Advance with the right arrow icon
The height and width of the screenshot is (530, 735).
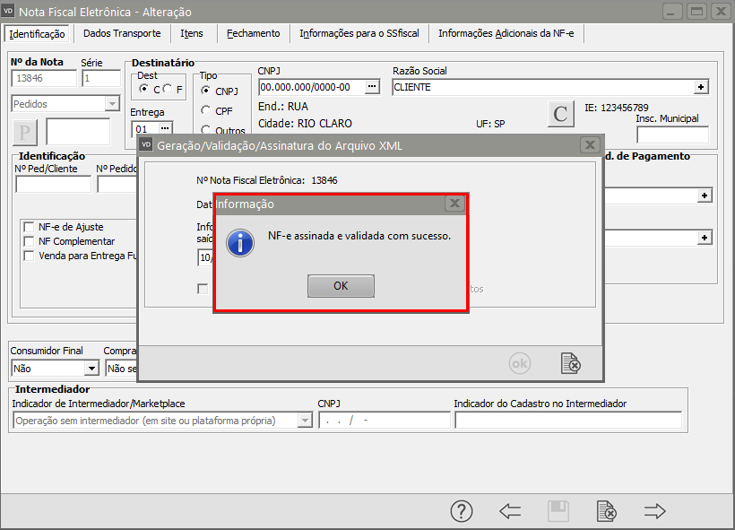[655, 511]
